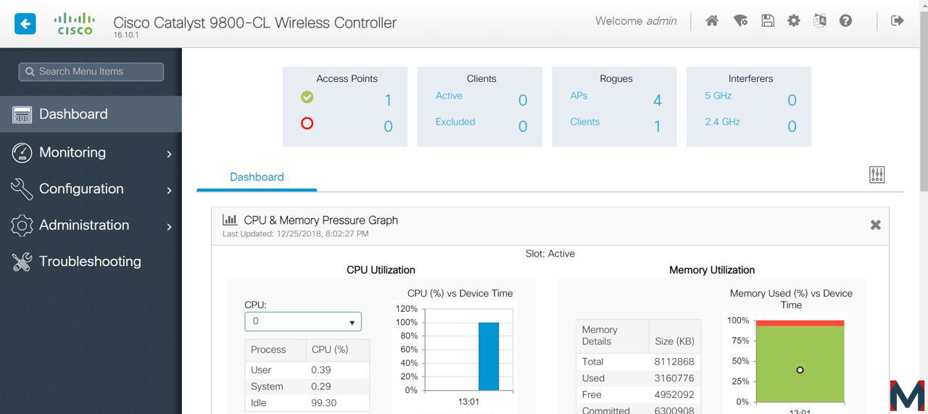Screen dimensions: 928x414
Task: Open the Home icon in top toolbar
Action: coord(712,21)
